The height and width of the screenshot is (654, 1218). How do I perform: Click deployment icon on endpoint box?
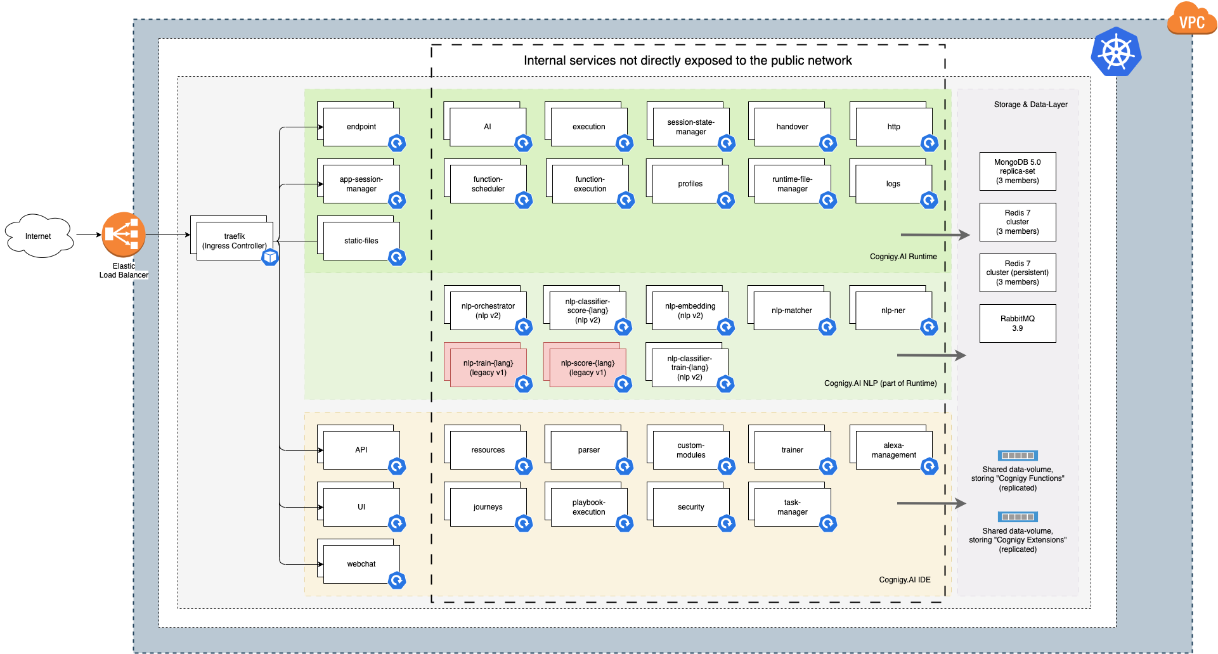click(397, 143)
